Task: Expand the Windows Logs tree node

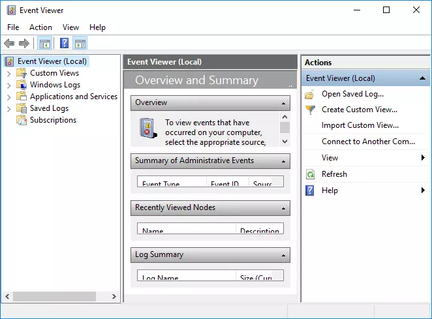Action: point(9,85)
